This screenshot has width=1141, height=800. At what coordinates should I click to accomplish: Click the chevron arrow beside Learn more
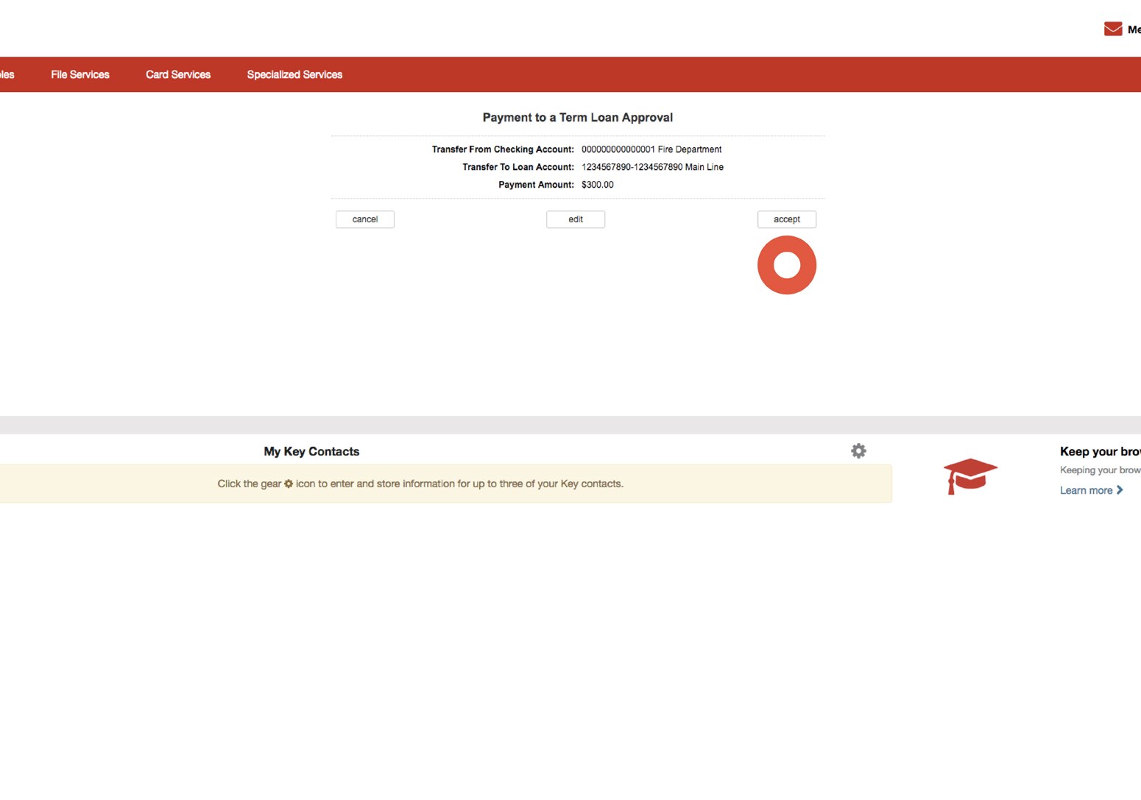coord(1120,489)
